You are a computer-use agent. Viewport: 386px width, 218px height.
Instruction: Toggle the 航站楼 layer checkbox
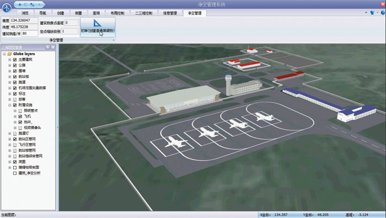pos(15,77)
